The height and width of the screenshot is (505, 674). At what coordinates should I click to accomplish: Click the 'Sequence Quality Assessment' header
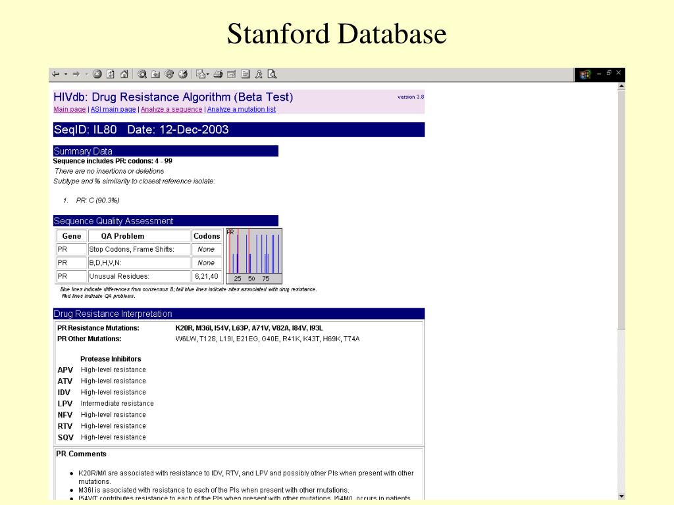tap(166, 221)
